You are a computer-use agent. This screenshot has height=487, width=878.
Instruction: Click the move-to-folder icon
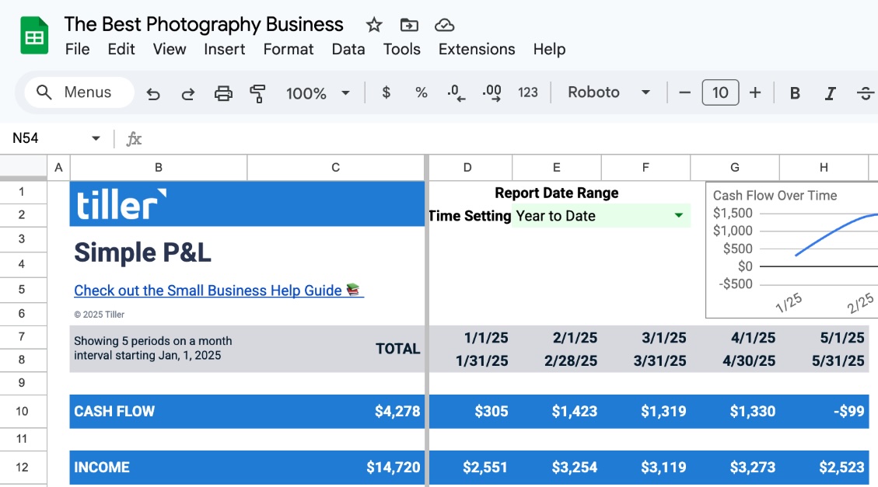pyautogui.click(x=409, y=25)
